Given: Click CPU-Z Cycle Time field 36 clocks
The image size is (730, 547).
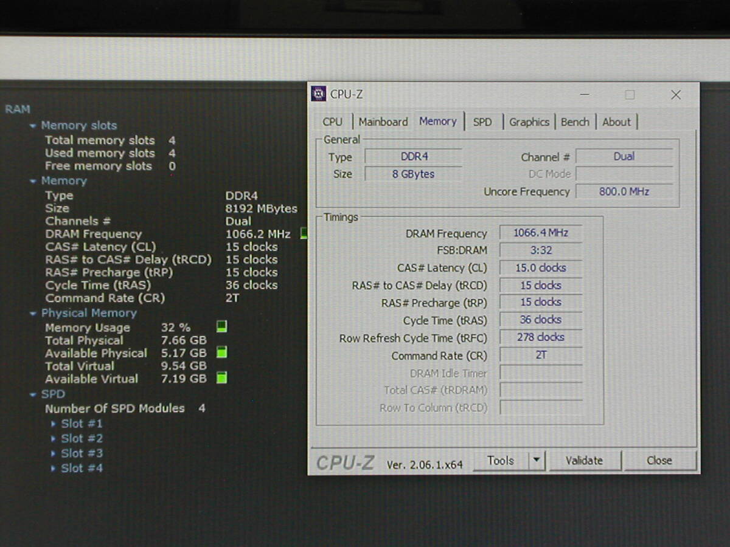Looking at the screenshot, I should [541, 320].
